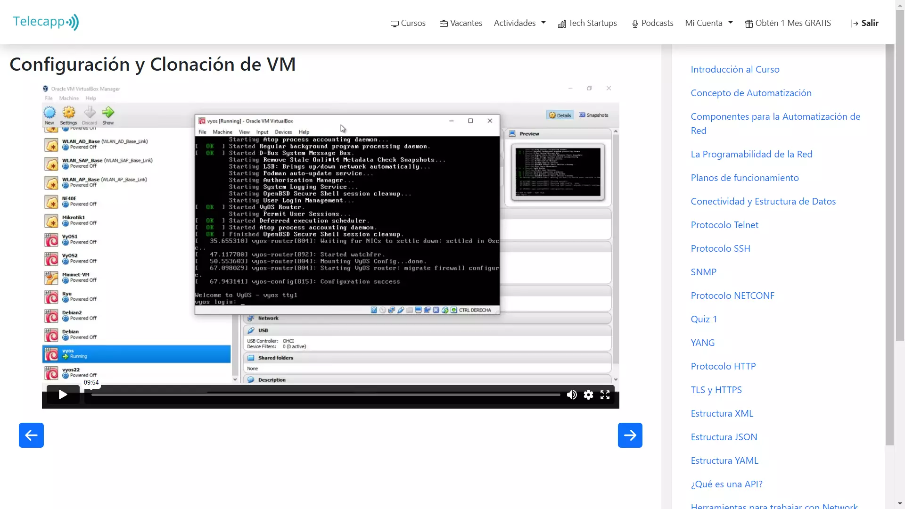Expand Mi Cuenta dropdown
This screenshot has height=509, width=905.
coord(709,23)
